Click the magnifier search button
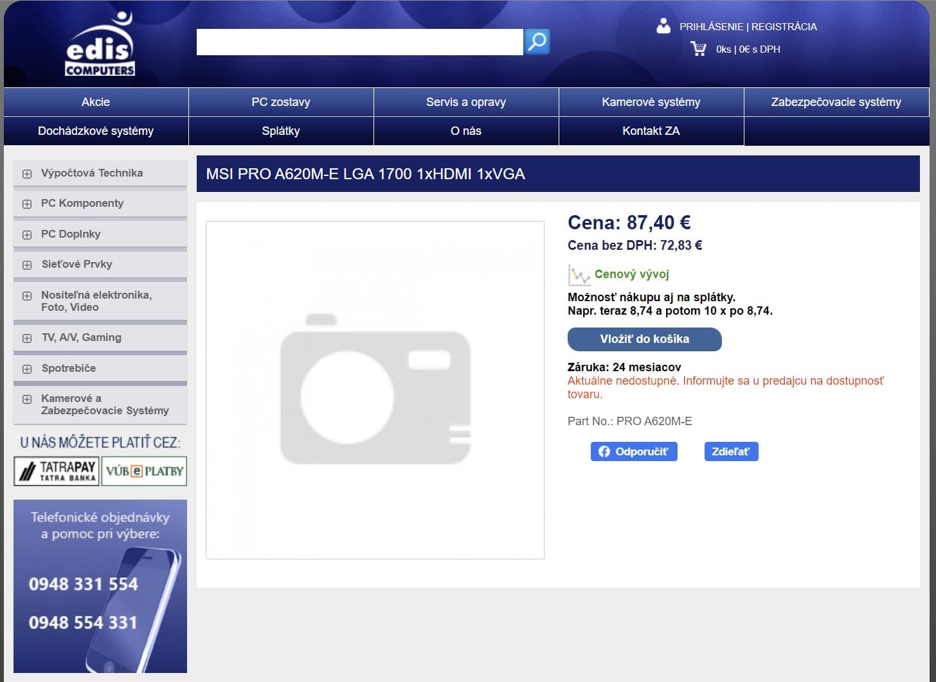 click(537, 42)
